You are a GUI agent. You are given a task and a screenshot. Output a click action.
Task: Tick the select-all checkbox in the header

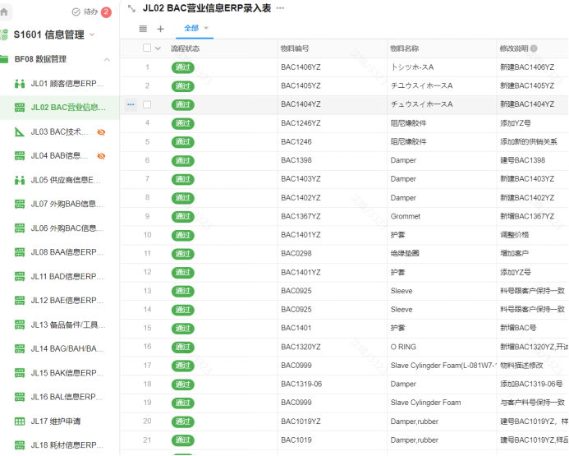click(147, 48)
